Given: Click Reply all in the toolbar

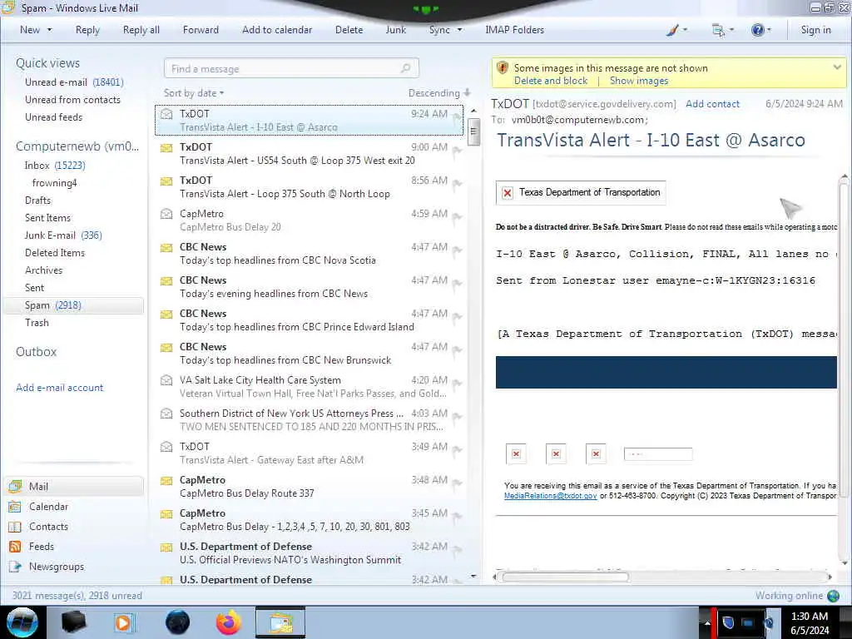Looking at the screenshot, I should coord(141,30).
